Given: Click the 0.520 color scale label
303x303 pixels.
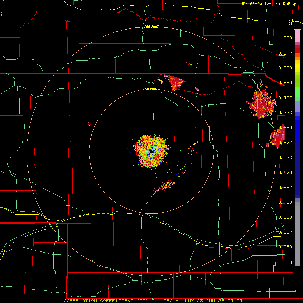Looking at the screenshot, I should click(285, 173).
